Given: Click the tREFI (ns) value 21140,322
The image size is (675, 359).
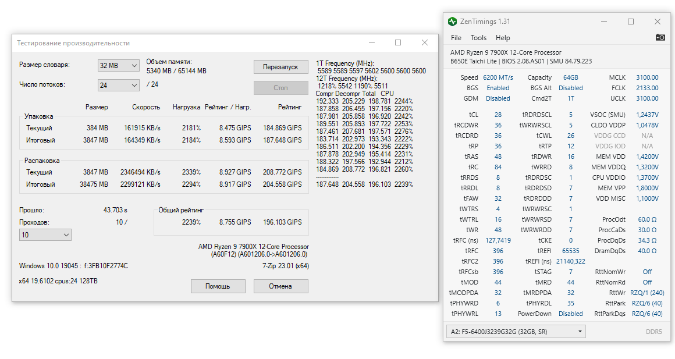Looking at the screenshot, I should (570, 261).
